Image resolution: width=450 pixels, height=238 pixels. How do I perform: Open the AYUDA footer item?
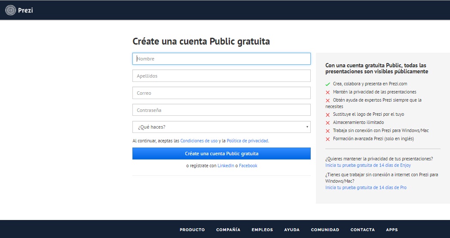click(x=292, y=230)
